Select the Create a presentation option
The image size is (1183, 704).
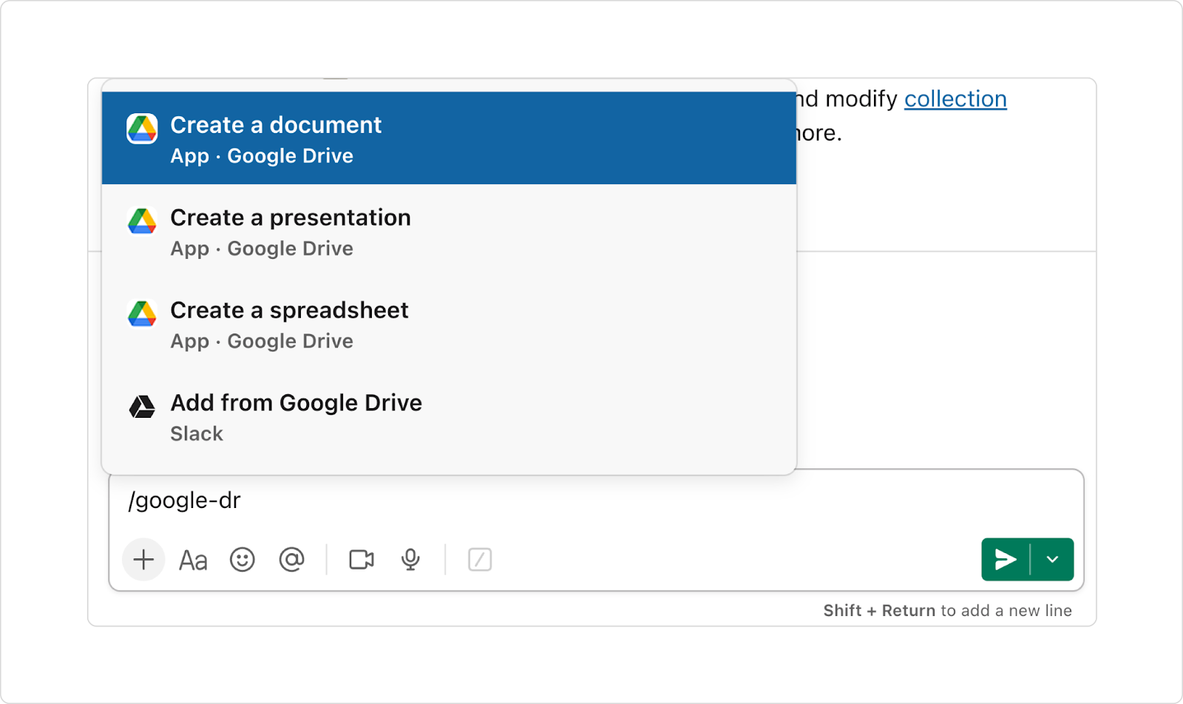tap(449, 231)
